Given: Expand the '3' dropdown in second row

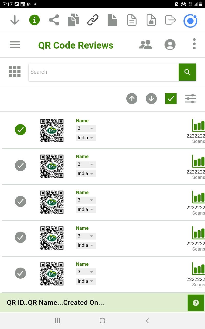Looking at the screenshot, I should click(86, 164).
